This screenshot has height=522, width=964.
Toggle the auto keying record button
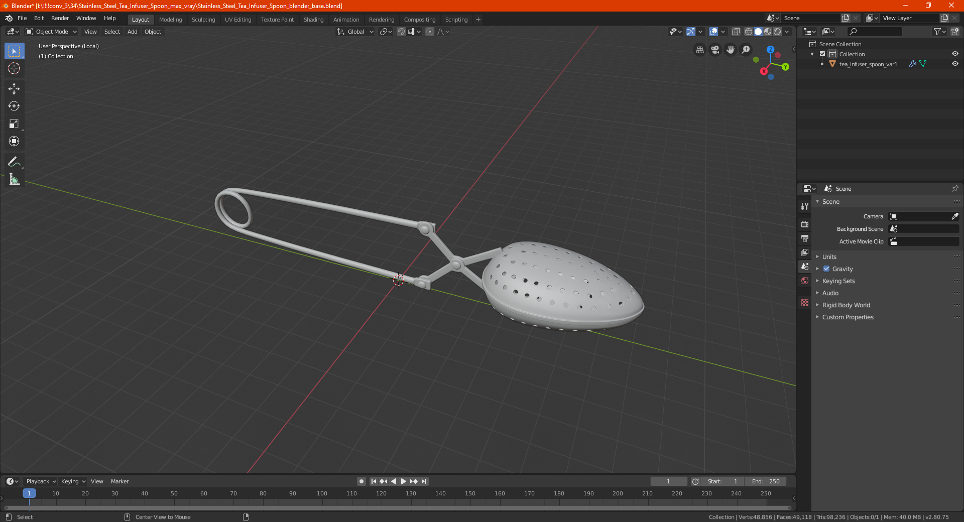pos(361,481)
